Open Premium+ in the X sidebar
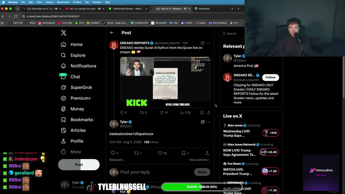This screenshot has width=345, height=194. pyautogui.click(x=76, y=98)
